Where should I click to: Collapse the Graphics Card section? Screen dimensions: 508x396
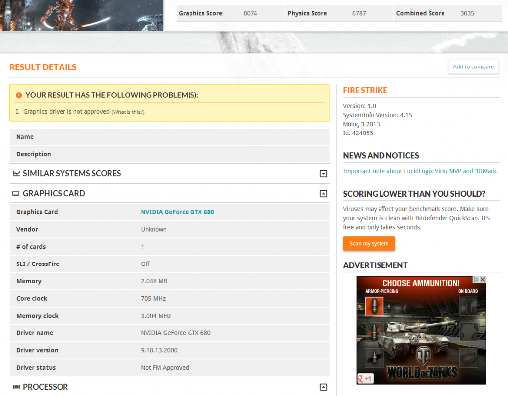[x=323, y=194]
